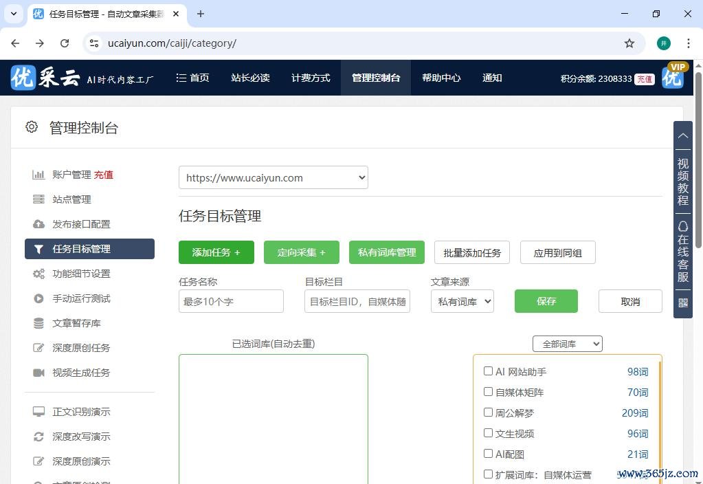The image size is (703, 484).
Task: Check the AI 网站助手 word library
Action: coord(488,371)
